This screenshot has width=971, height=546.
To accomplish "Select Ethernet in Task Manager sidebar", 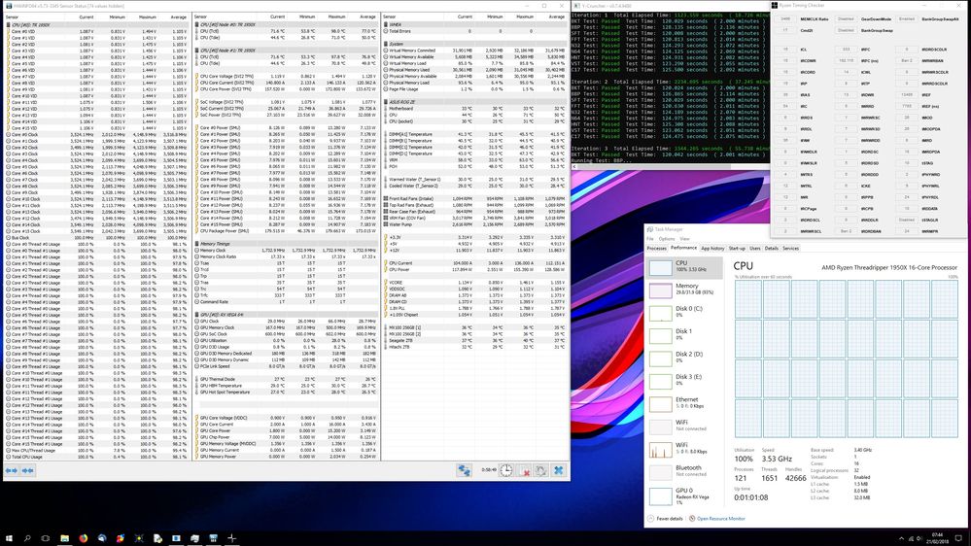I will [684, 403].
